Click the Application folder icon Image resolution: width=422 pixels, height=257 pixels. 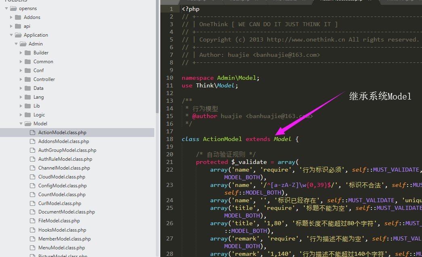(18, 35)
